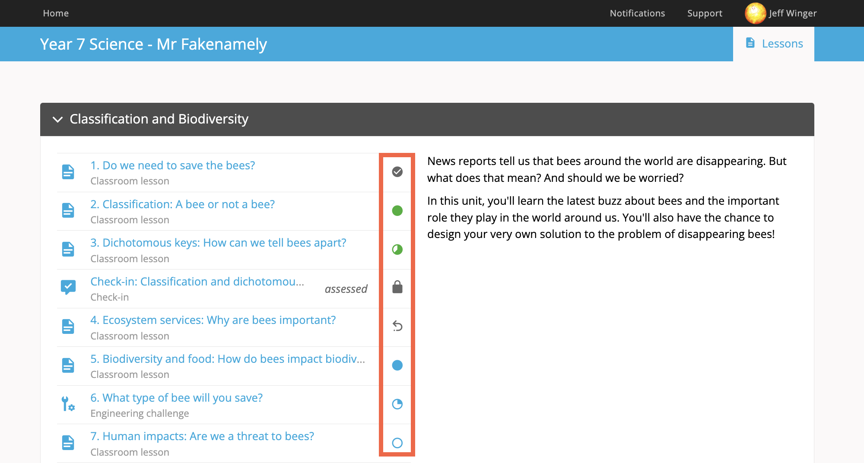This screenshot has width=864, height=463.
Task: Click quarter-filled blue circle of lesson 6
Action: (397, 404)
